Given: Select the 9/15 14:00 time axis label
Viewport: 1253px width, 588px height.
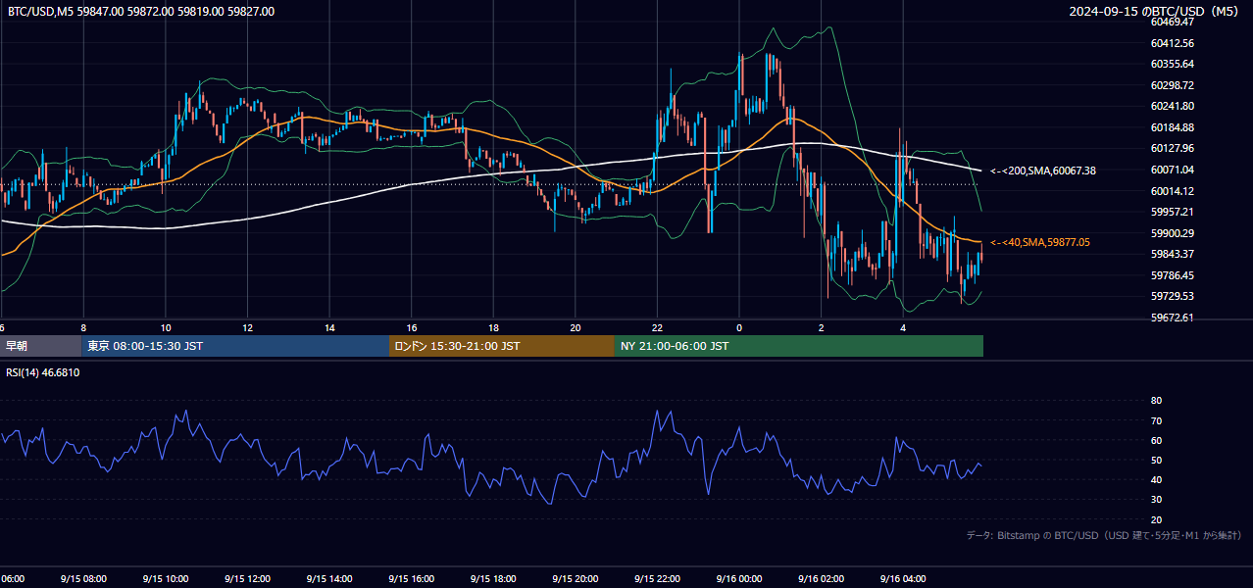Looking at the screenshot, I should pos(329,579).
